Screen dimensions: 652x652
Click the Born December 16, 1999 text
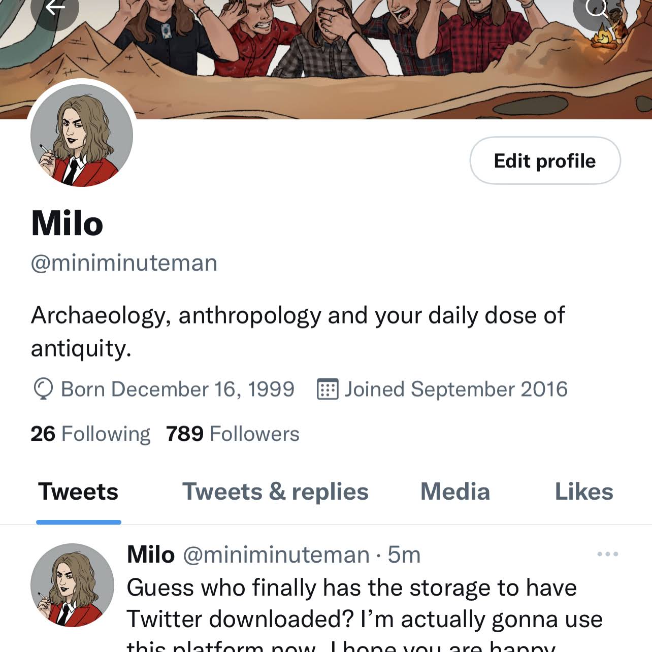178,389
